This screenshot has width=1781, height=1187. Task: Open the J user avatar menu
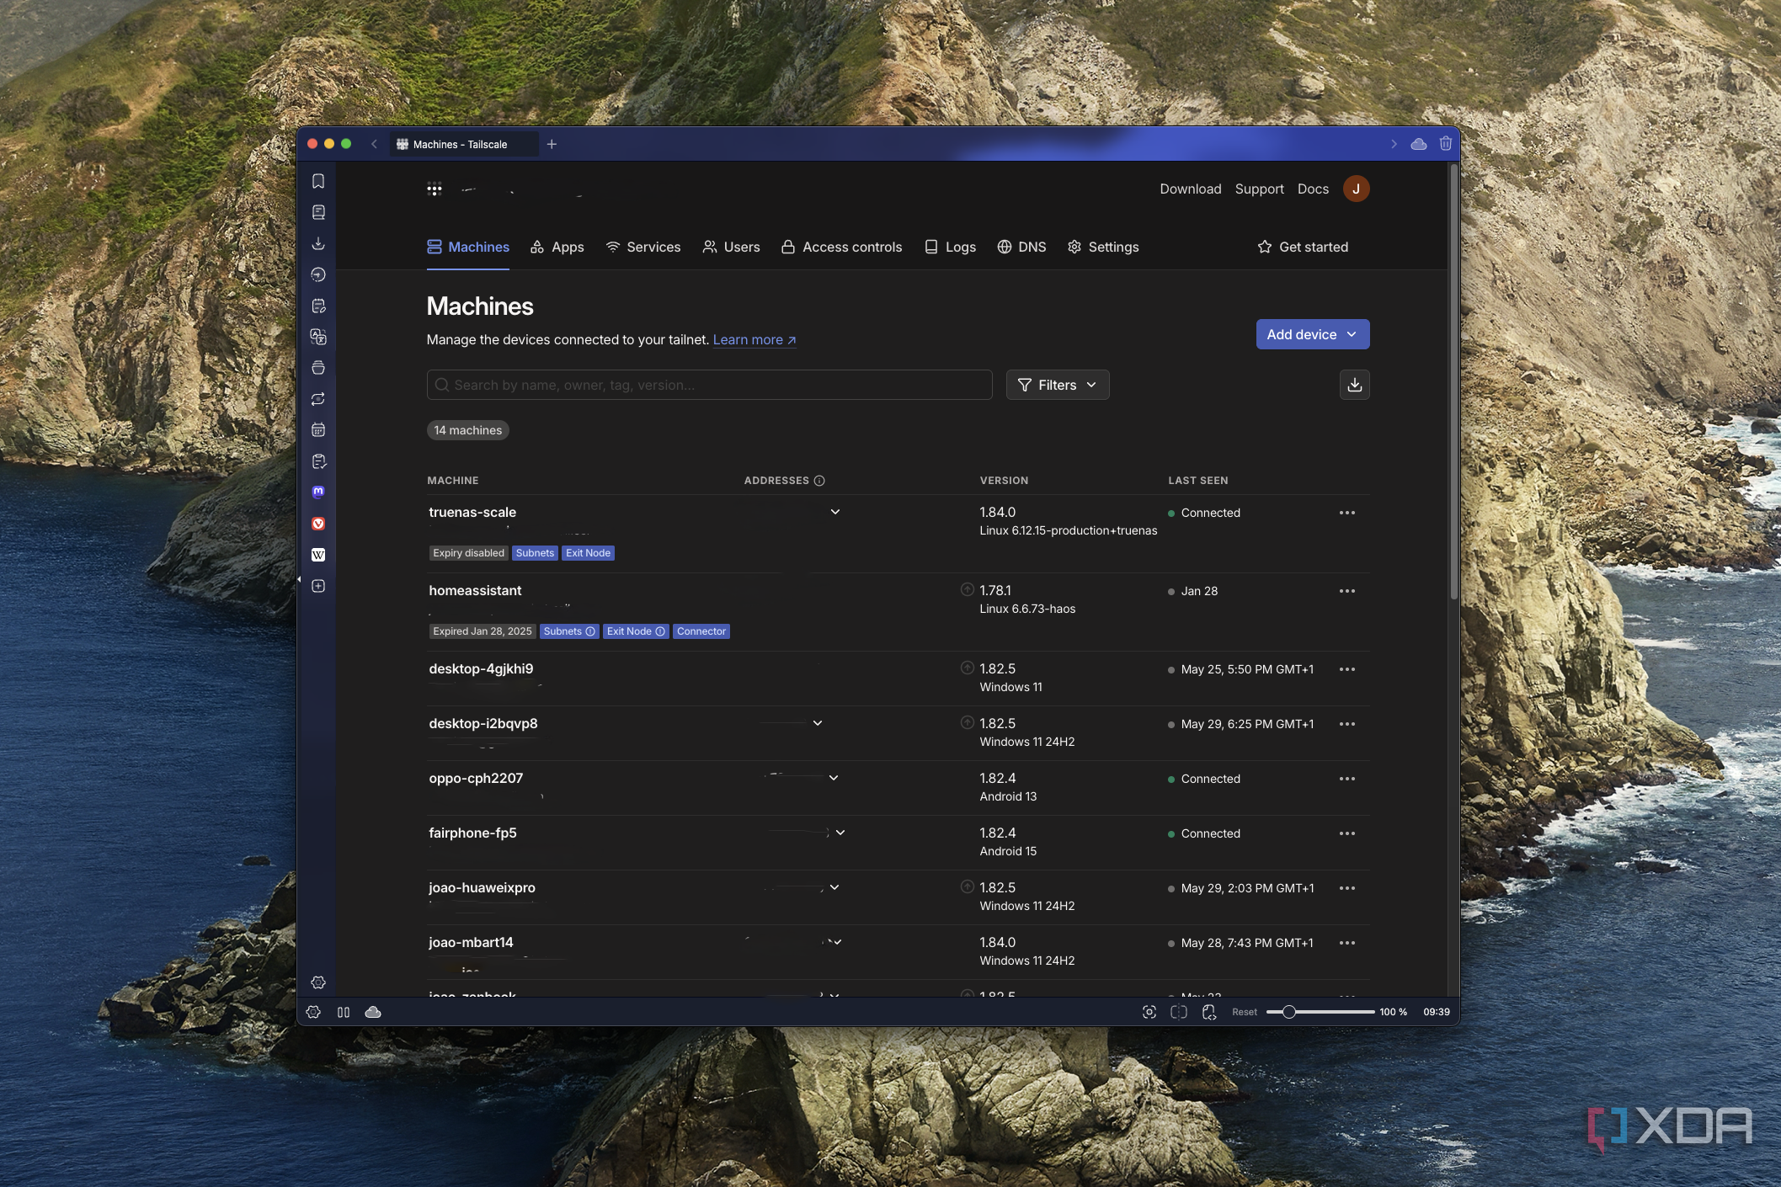pyautogui.click(x=1356, y=189)
